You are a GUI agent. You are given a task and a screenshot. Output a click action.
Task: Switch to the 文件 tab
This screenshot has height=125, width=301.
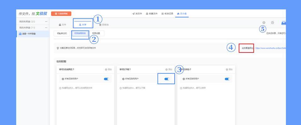(62, 25)
